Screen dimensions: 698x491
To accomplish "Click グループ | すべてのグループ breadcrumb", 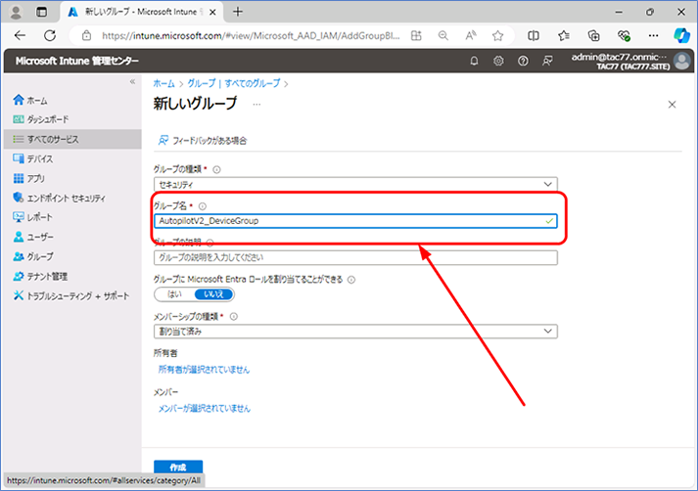I will point(234,83).
